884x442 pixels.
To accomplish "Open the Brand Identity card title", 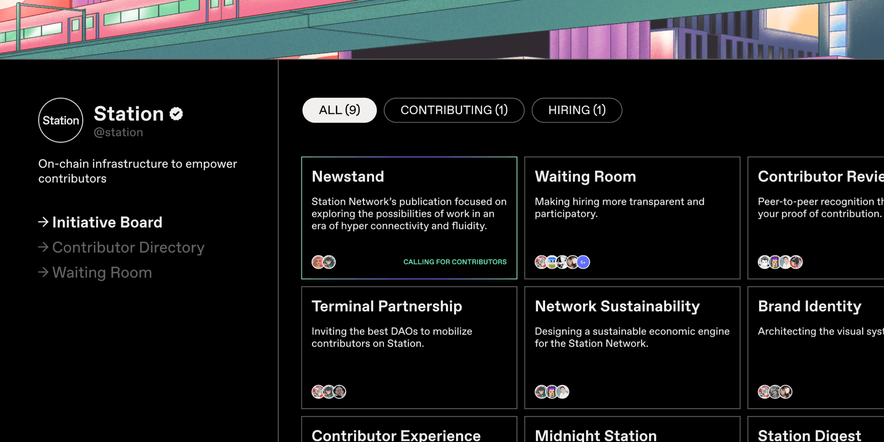I will point(810,306).
